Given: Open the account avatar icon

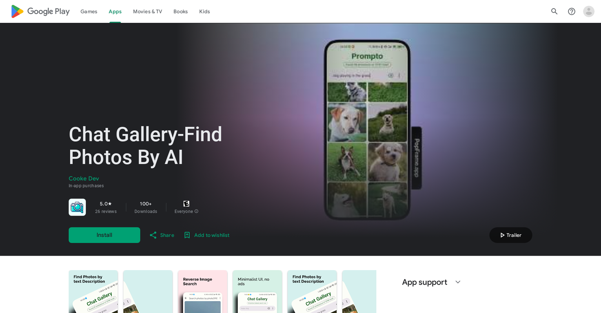Looking at the screenshot, I should click(x=589, y=11).
